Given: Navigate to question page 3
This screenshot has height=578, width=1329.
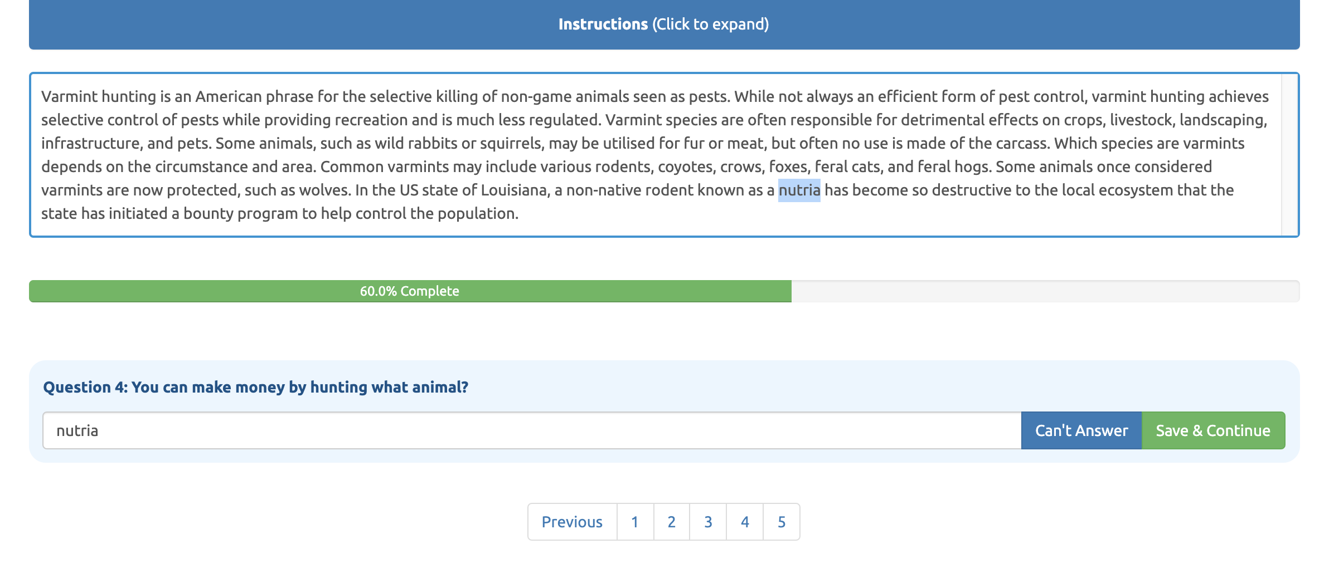Looking at the screenshot, I should pos(708,522).
